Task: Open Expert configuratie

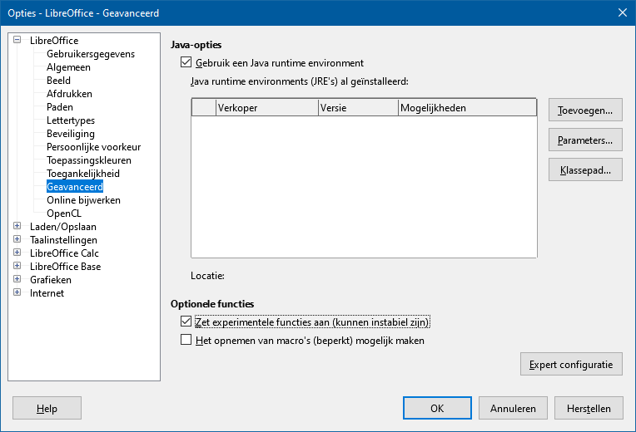Action: tap(571, 365)
